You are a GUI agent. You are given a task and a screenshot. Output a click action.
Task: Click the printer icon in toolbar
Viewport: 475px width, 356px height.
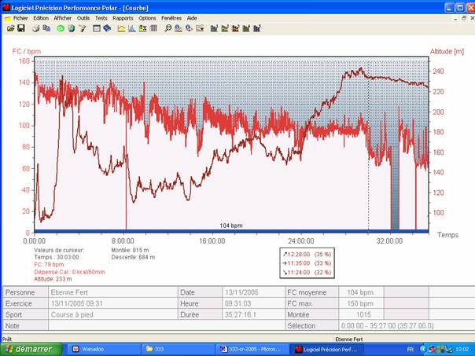click(x=36, y=28)
